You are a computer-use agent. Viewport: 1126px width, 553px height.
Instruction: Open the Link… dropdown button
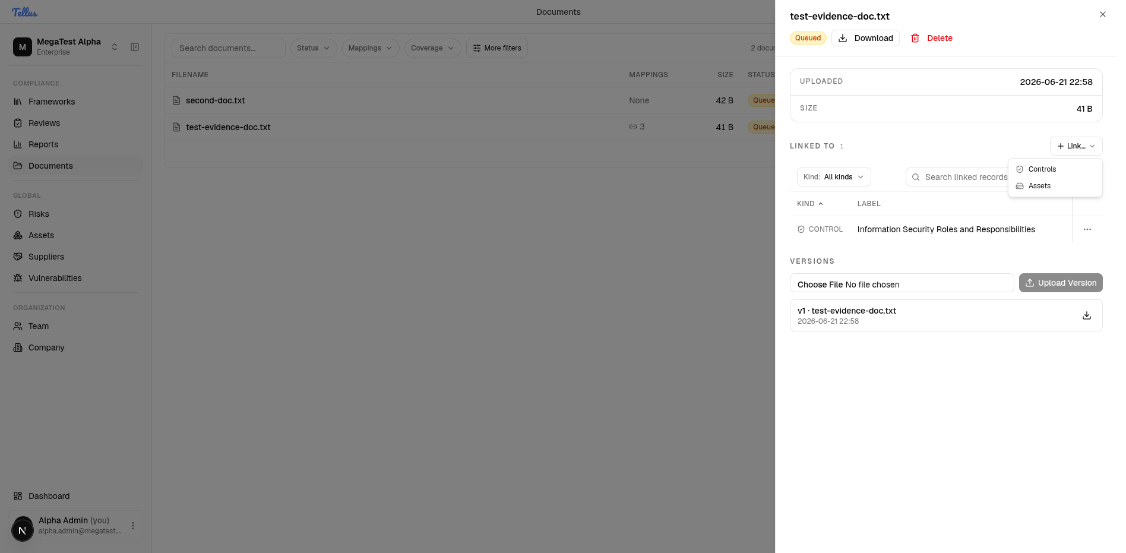1076,146
